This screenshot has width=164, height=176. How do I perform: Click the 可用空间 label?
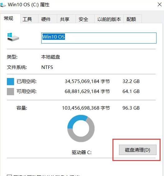[27, 91]
